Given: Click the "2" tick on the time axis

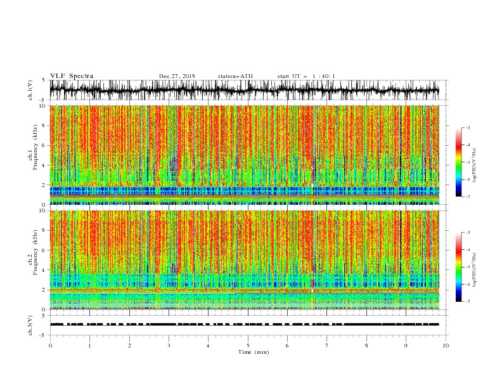Looking at the screenshot, I should coord(129,346).
